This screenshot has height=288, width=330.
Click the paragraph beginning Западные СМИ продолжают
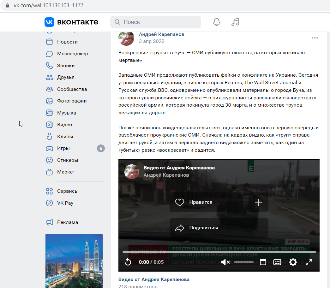coord(218,94)
